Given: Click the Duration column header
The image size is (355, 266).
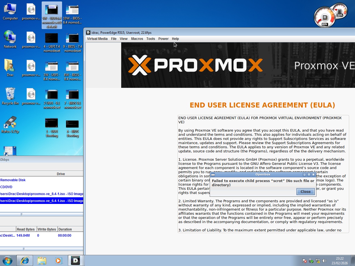Looking at the screenshot, I should [70, 229].
